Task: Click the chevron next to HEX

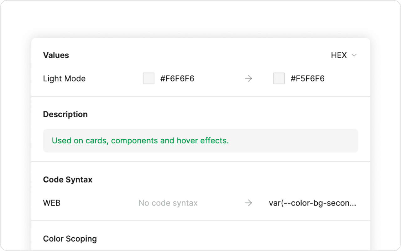Action: point(354,55)
